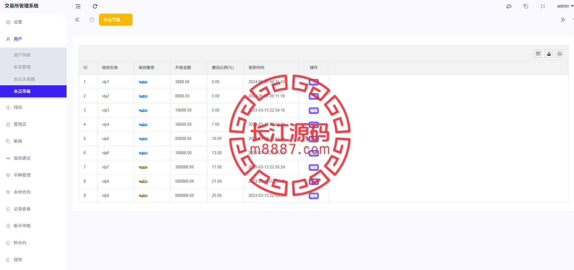Edit vip6 level row

point(314,153)
